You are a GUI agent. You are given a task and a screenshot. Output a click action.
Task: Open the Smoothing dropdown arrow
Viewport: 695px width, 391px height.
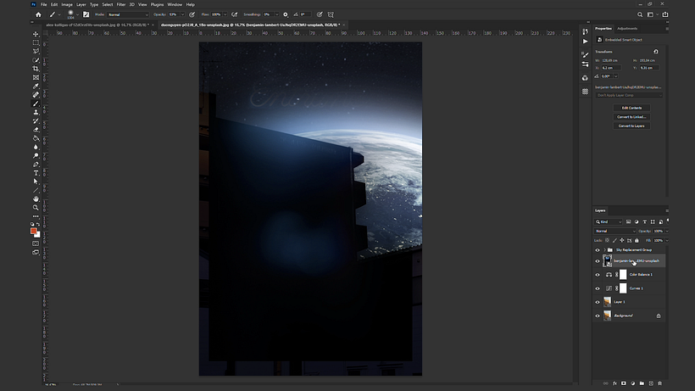pyautogui.click(x=277, y=14)
